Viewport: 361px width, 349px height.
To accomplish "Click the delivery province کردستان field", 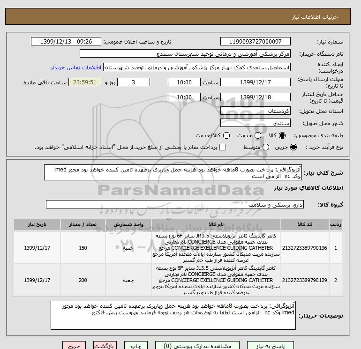I will click(x=256, y=111).
